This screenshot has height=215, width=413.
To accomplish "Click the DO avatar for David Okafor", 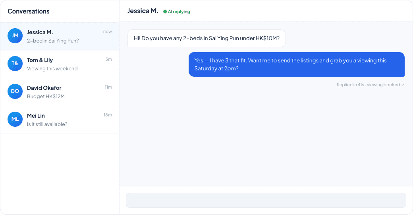I will click(x=15, y=91).
